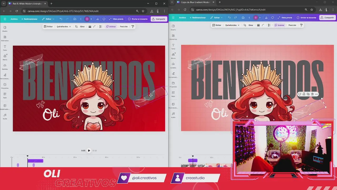The image size is (337, 190).
Task: Open hamburger menu in right Canva window
Action: (173, 18)
